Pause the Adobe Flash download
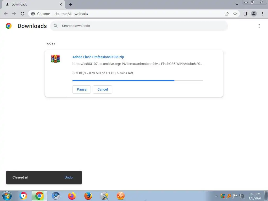Image resolution: width=268 pixels, height=201 pixels. [x=82, y=90]
